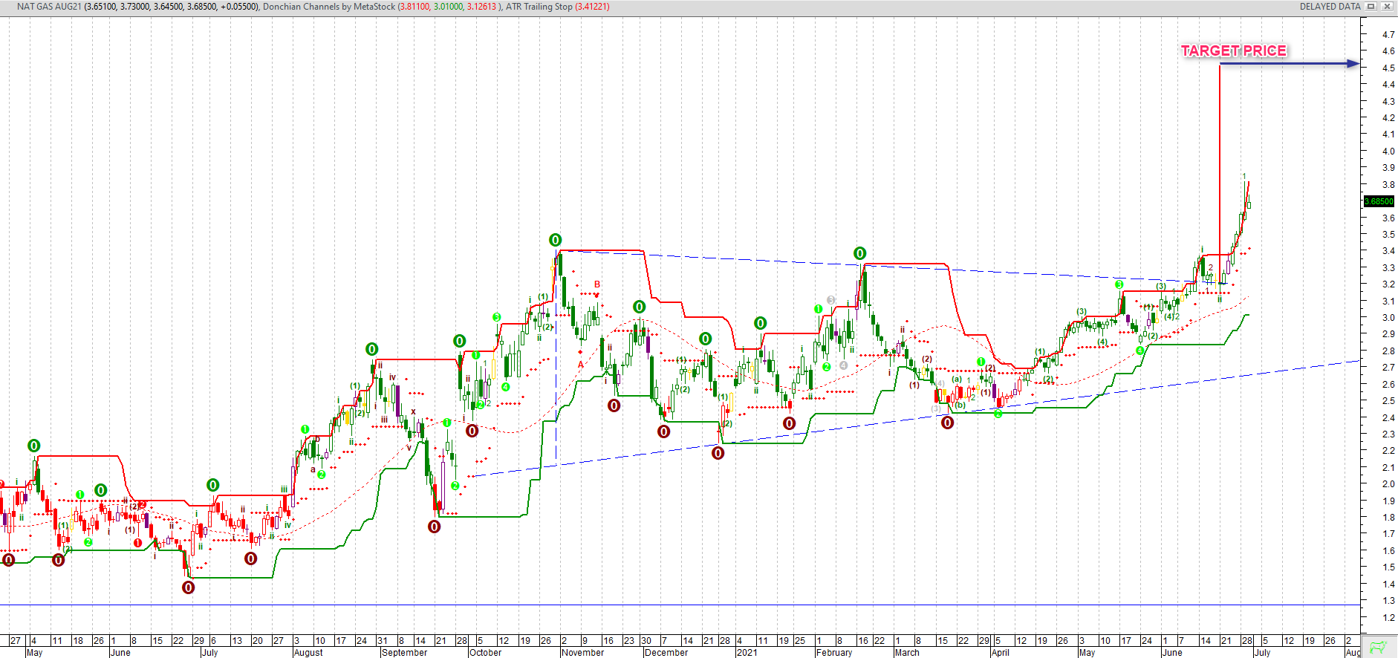Click the 2.0 level on the price axis
Image resolution: width=1398 pixels, height=658 pixels.
tap(1388, 483)
